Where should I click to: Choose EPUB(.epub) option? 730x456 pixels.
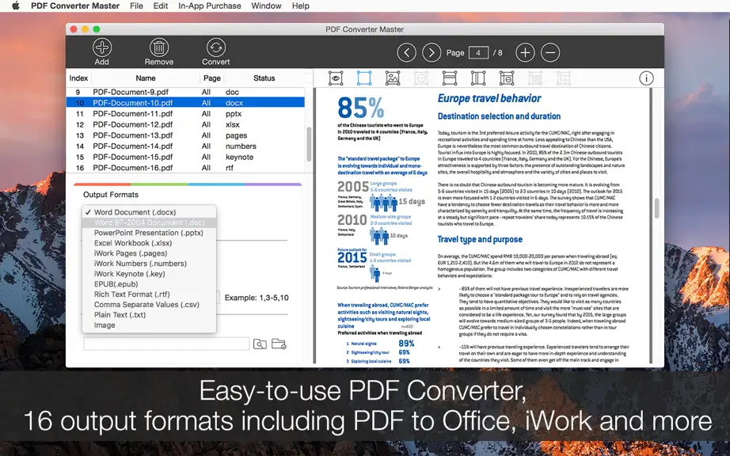(149, 284)
